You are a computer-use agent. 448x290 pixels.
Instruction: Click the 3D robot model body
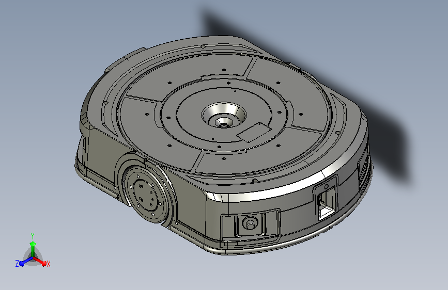click(x=224, y=146)
